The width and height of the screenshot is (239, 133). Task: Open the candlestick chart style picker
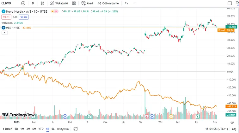43,3
